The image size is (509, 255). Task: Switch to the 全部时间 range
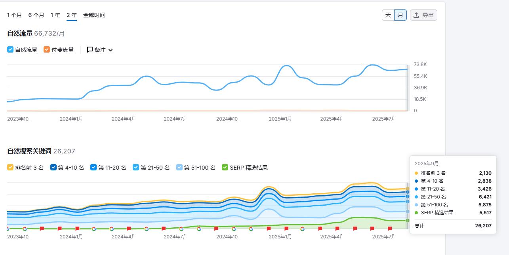pyautogui.click(x=94, y=15)
